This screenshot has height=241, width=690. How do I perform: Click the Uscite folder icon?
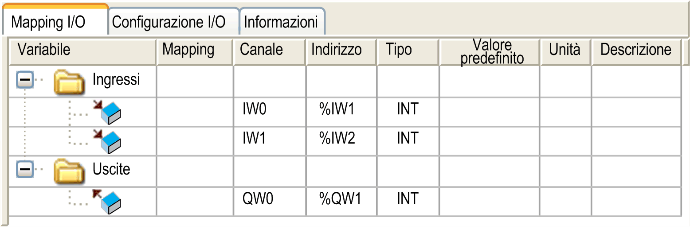point(69,171)
